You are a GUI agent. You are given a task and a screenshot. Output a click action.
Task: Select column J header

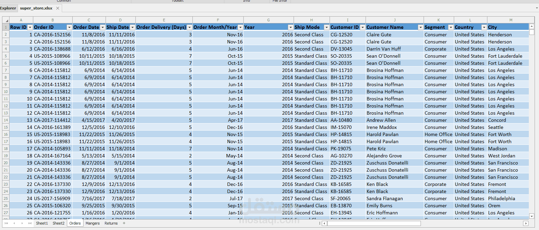[x=395, y=20]
